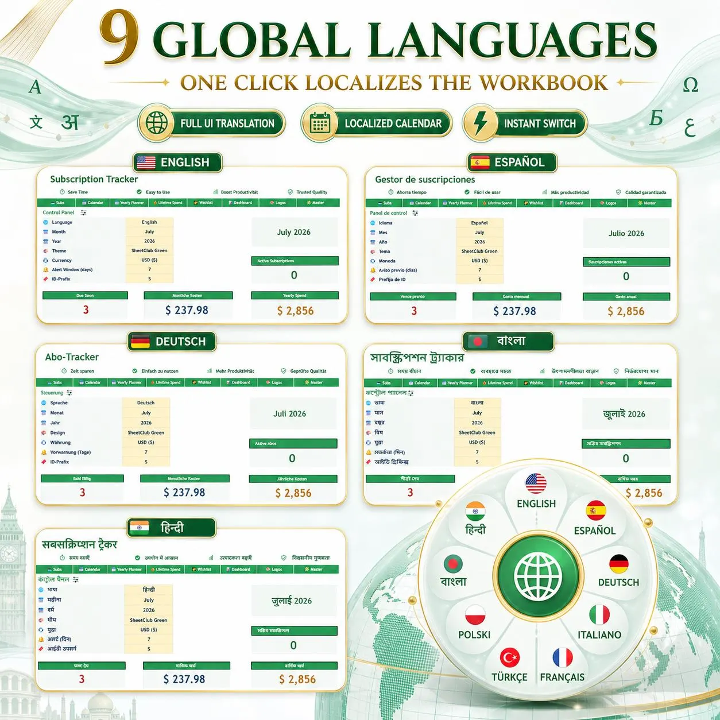Click the ESPAÑOL header label button

512,162
